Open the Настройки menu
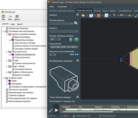 click(62, 6)
